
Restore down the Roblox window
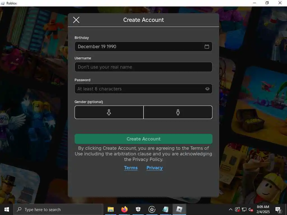[x=267, y=3]
